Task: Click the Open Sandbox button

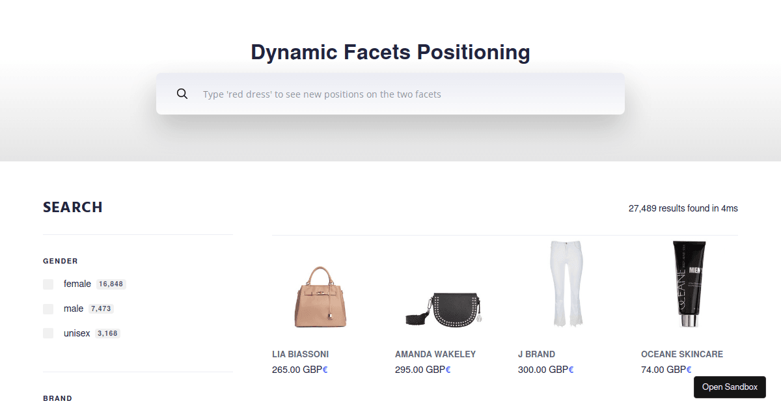Action: pyautogui.click(x=730, y=387)
